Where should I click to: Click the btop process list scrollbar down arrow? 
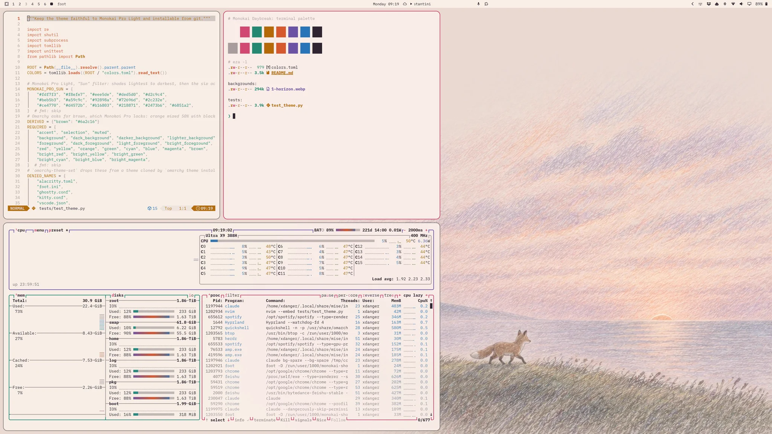(x=431, y=414)
